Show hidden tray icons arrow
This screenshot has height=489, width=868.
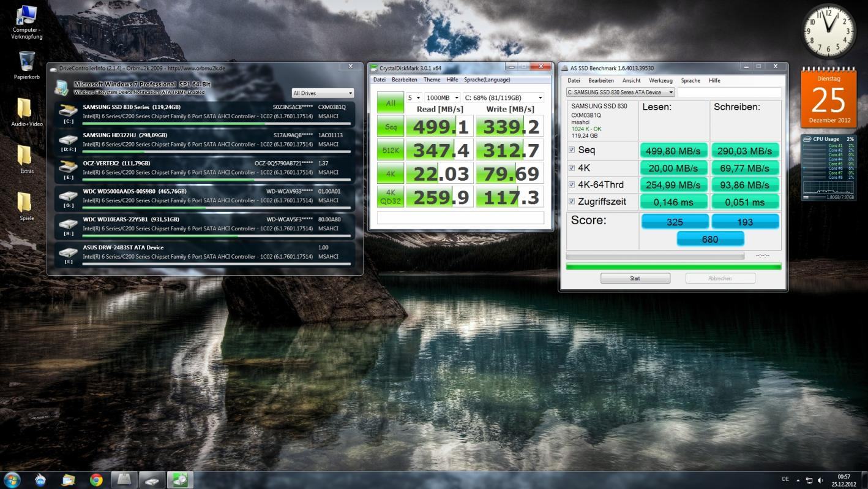click(798, 480)
